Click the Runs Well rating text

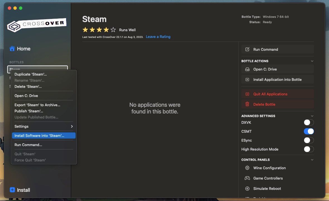click(x=127, y=30)
